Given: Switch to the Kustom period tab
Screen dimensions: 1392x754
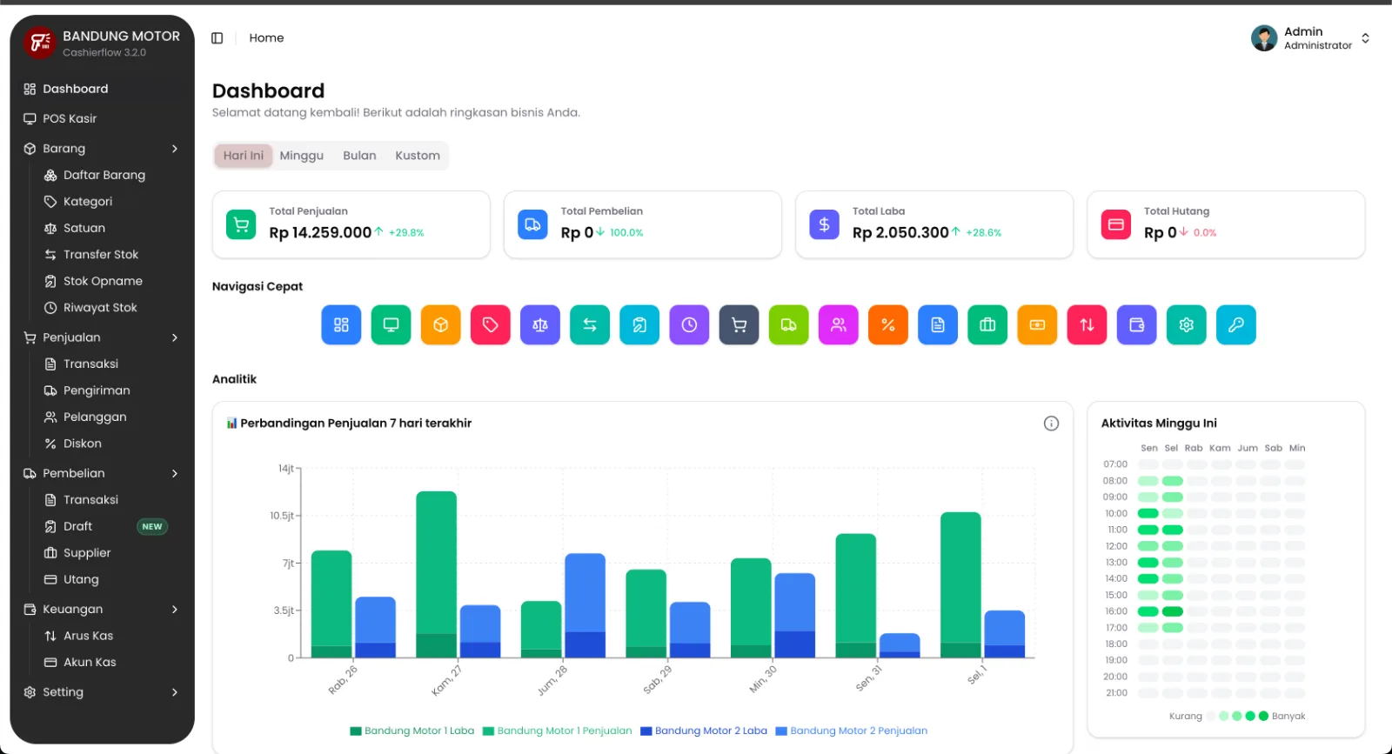Looking at the screenshot, I should [418, 156].
